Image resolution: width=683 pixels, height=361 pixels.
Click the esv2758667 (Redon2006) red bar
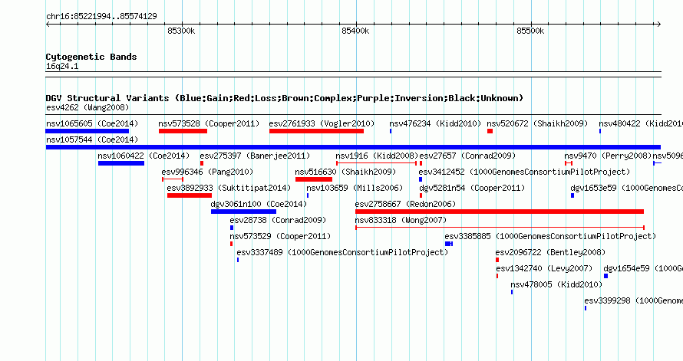[x=500, y=212]
